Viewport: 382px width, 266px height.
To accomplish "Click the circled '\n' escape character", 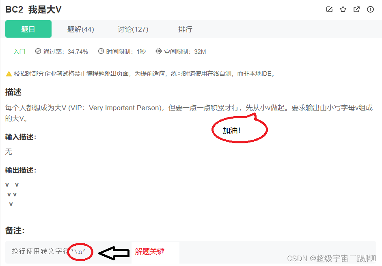I will 80,252.
